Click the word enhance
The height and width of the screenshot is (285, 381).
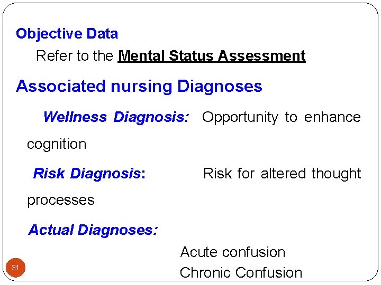[332, 117]
